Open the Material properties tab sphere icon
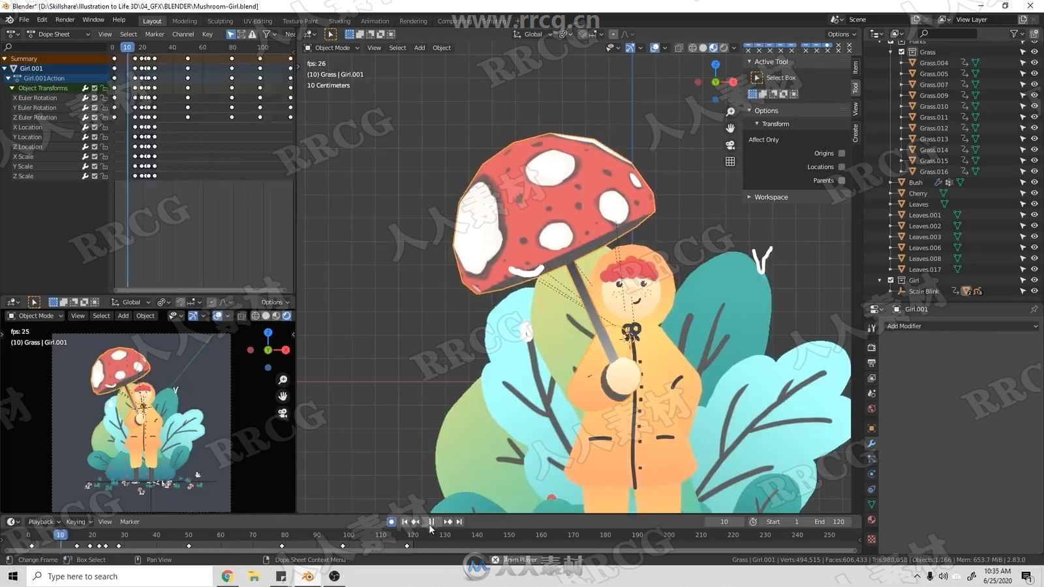1044x587 pixels. (871, 520)
